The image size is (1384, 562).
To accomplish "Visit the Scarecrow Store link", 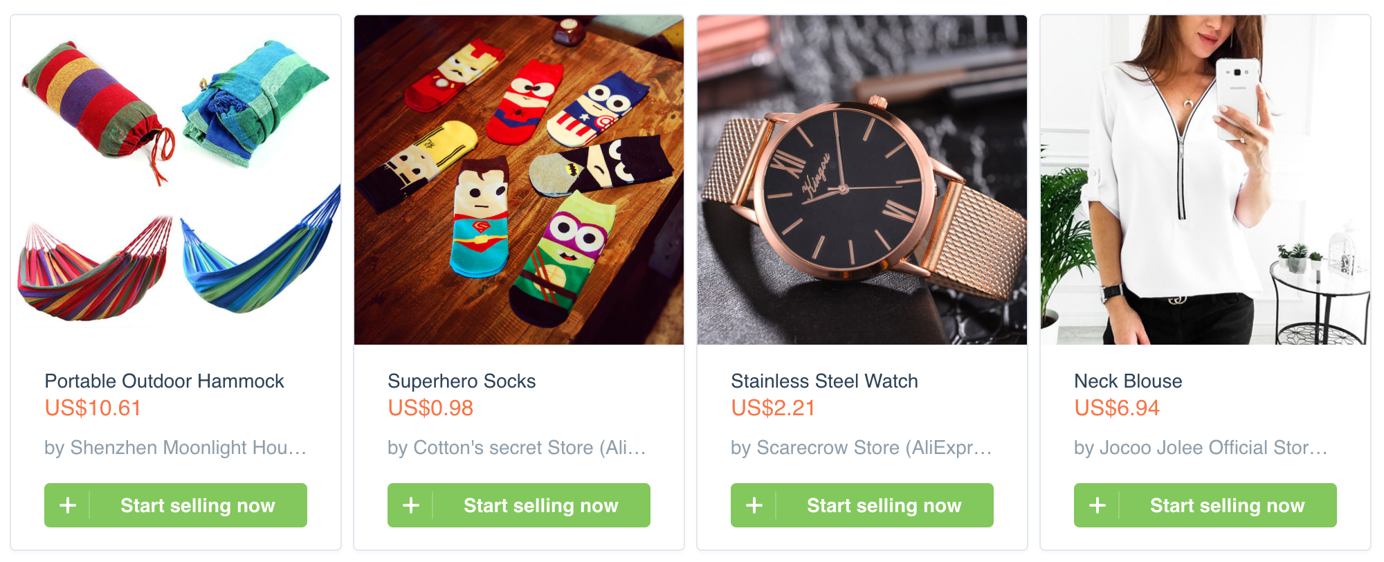I will point(861,447).
